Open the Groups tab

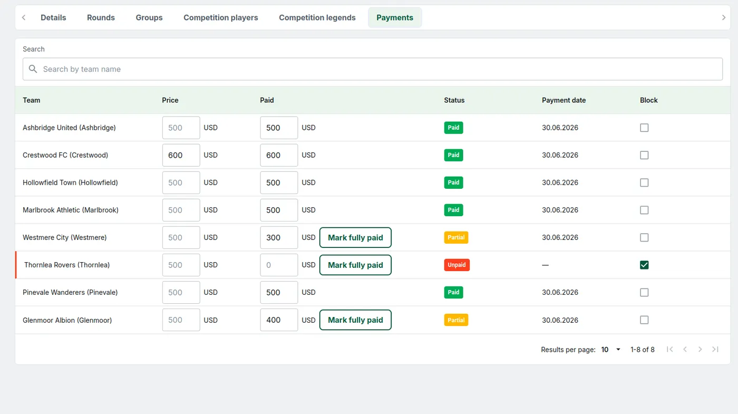(149, 17)
